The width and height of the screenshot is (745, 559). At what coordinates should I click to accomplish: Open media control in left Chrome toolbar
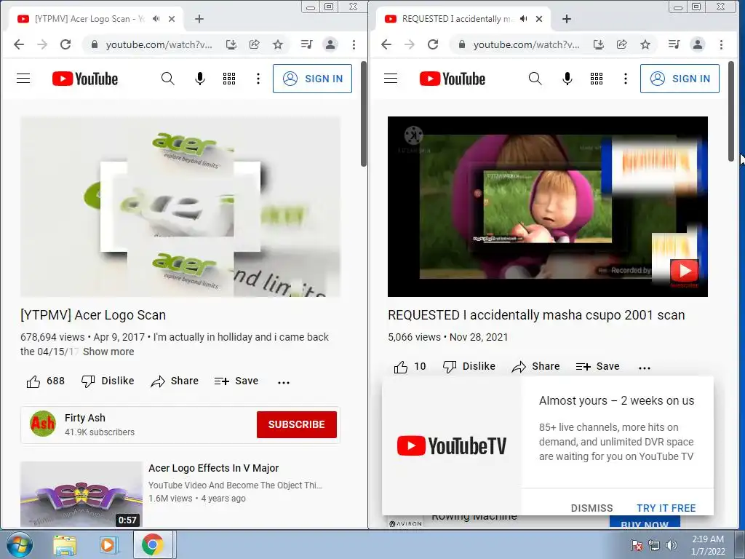(x=306, y=44)
